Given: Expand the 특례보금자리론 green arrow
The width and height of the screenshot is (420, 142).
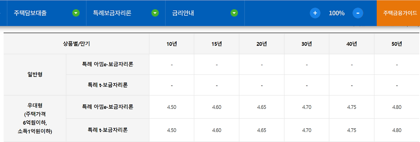Looking at the screenshot, I should [x=155, y=13].
